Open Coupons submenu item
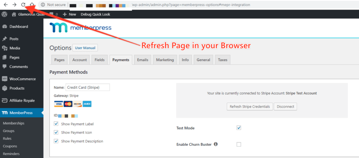 pos(10,146)
